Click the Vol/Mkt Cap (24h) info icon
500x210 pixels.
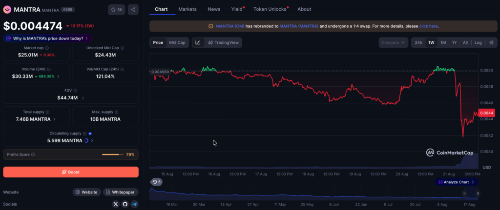(123, 69)
